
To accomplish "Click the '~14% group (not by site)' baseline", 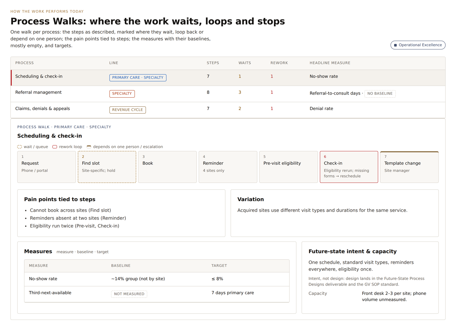I will pos(138,279).
